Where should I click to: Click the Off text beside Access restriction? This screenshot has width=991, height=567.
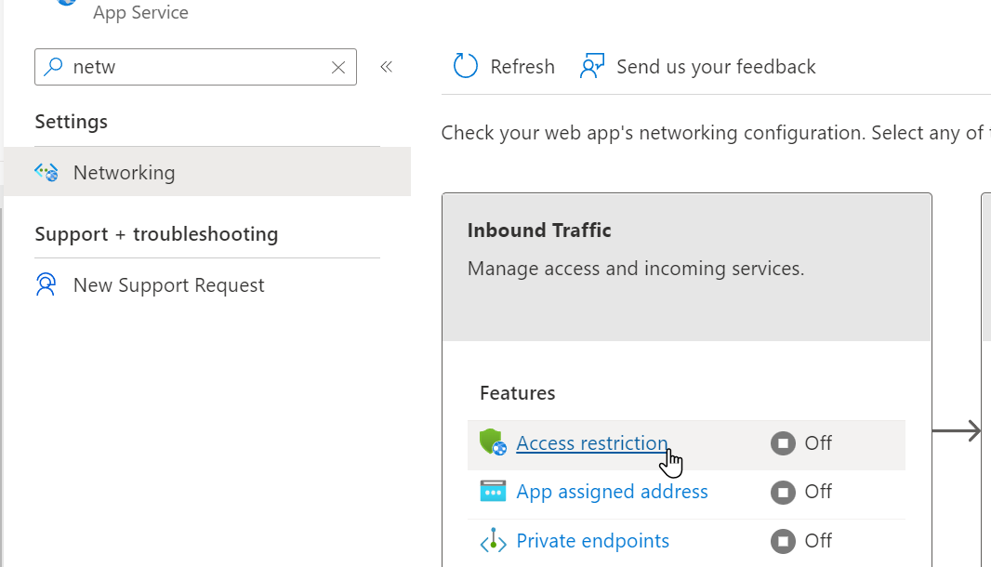tap(818, 443)
